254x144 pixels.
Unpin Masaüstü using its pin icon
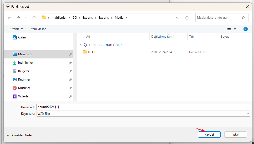[x=70, y=54]
